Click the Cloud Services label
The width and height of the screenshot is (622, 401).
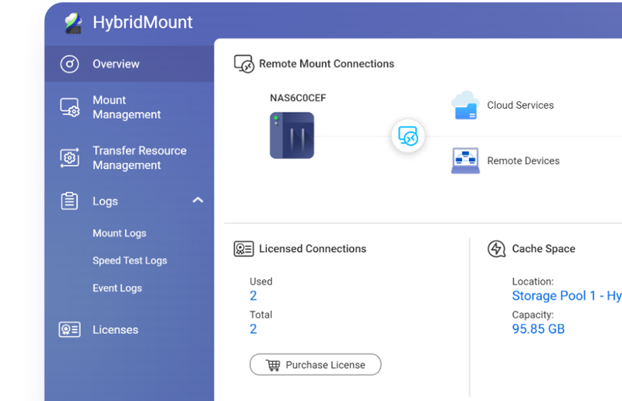[x=520, y=105]
